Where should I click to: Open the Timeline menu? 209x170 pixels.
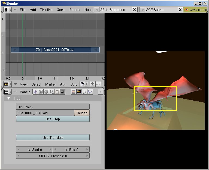[x=46, y=10]
